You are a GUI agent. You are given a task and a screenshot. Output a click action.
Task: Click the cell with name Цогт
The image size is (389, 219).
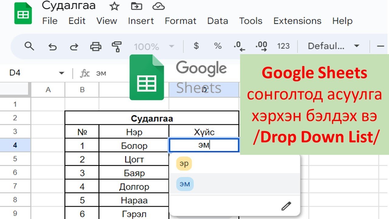[134, 159]
